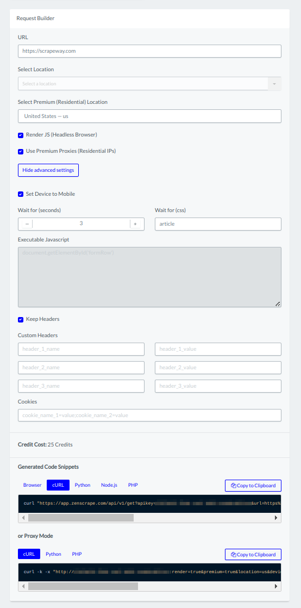
Task: Click the header_3_value field
Action: pyautogui.click(x=218, y=386)
